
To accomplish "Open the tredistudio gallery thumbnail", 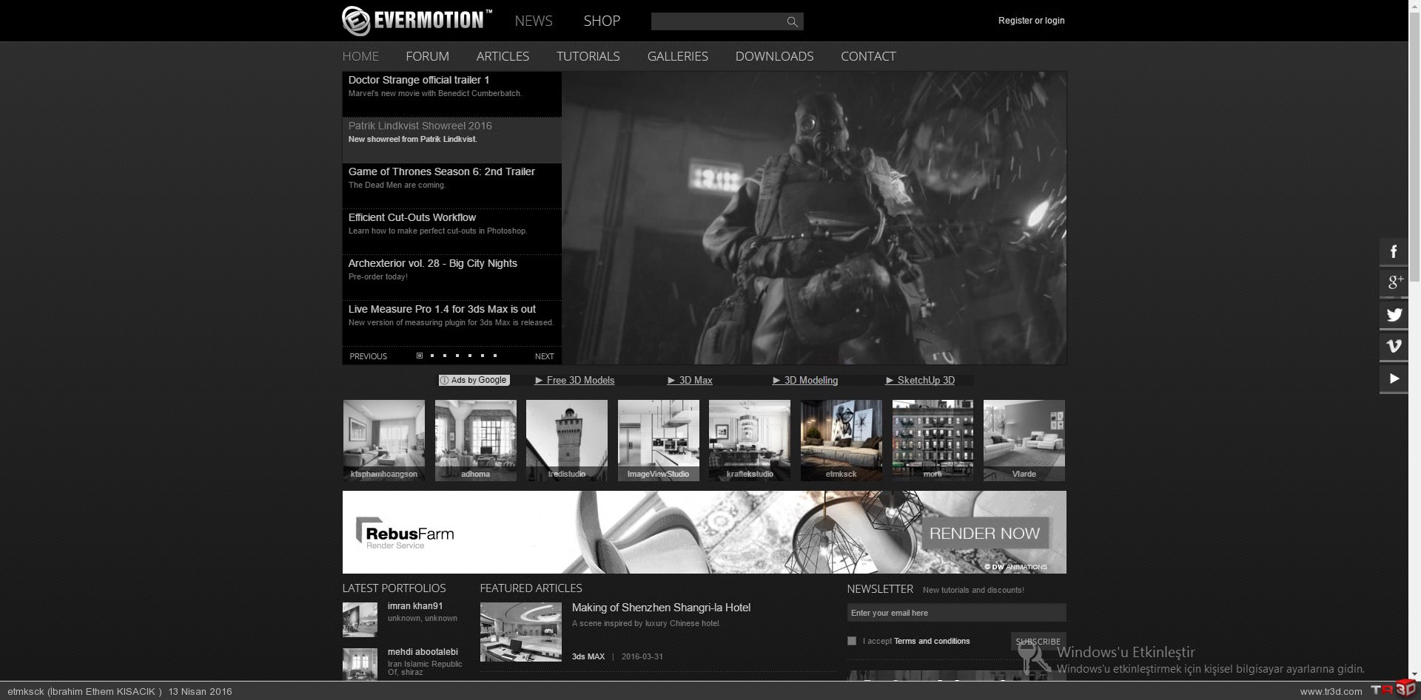I will coord(567,441).
